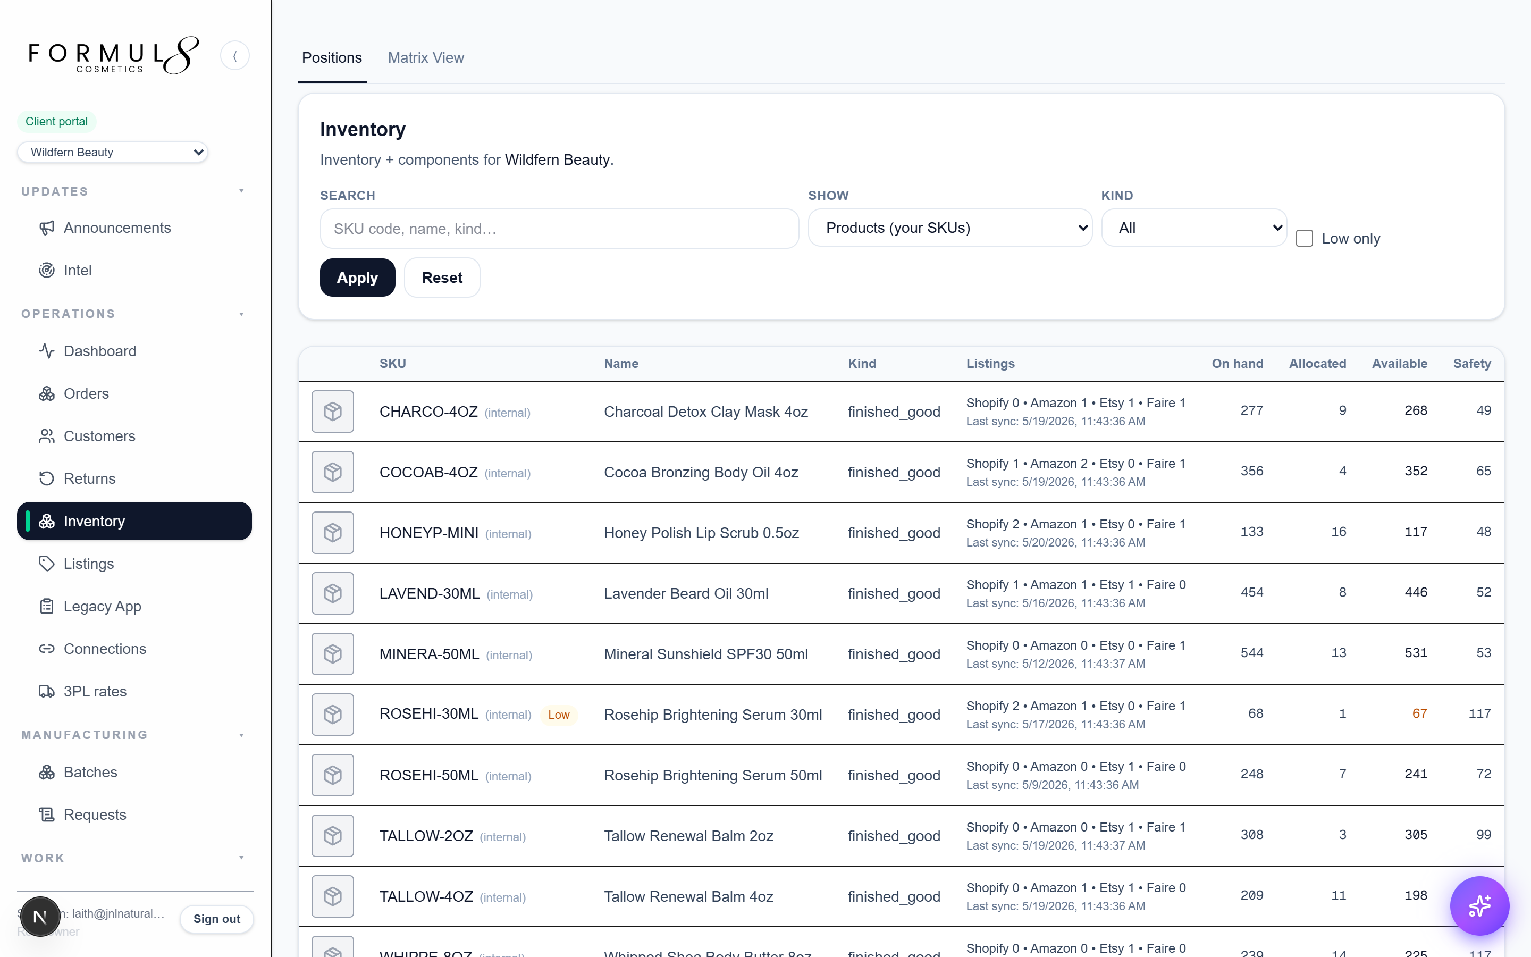Viewport: 1531px width, 957px height.
Task: Click the TALLOW-2OZ product box icon
Action: (x=333, y=835)
